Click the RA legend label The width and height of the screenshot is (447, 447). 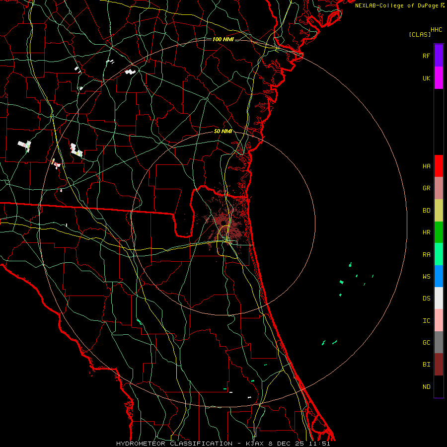426,255
